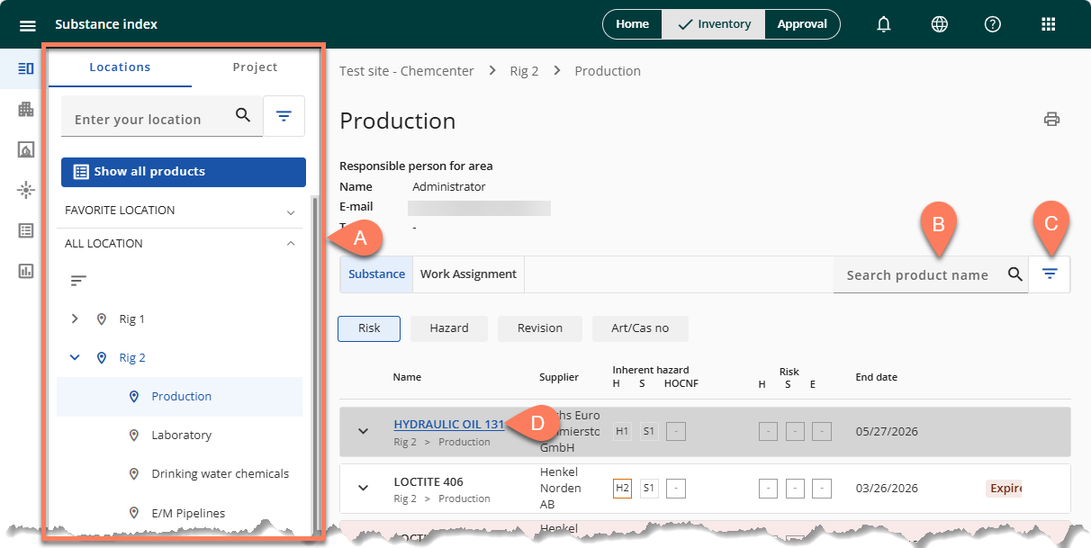The width and height of the screenshot is (1091, 548).
Task: Switch to the Art/Cas no view
Action: pos(639,328)
